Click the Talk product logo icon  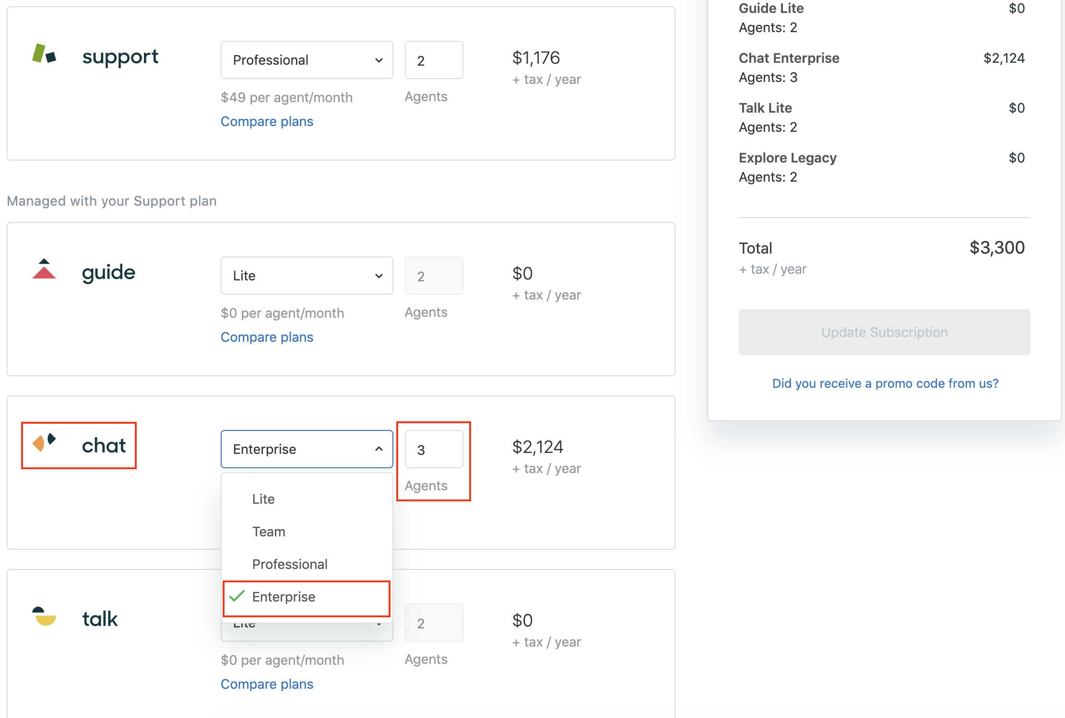pyautogui.click(x=44, y=616)
